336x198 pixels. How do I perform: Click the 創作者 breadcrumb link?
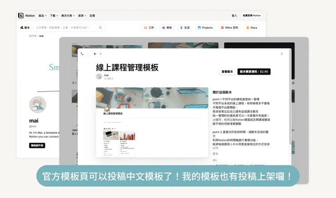pyautogui.click(x=33, y=36)
